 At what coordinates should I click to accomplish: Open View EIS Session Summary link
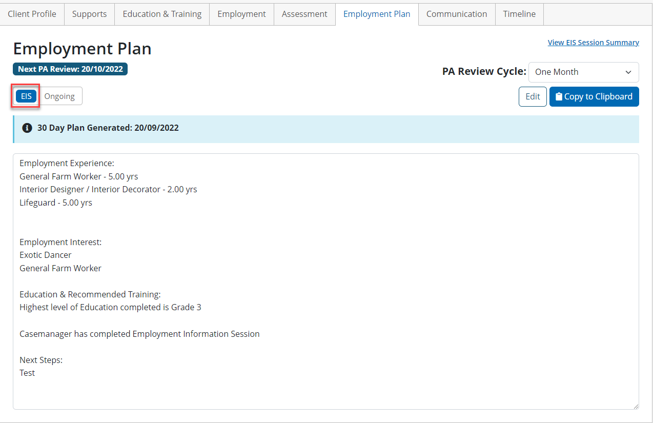(593, 43)
